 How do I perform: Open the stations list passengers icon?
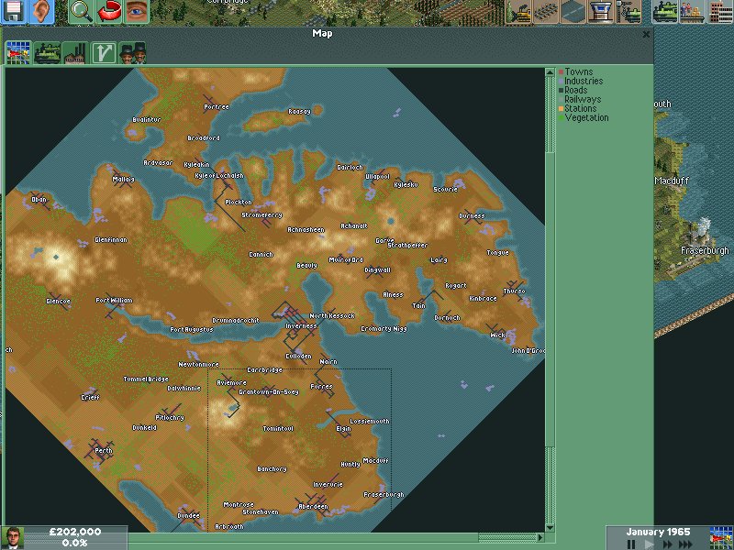[x=693, y=11]
